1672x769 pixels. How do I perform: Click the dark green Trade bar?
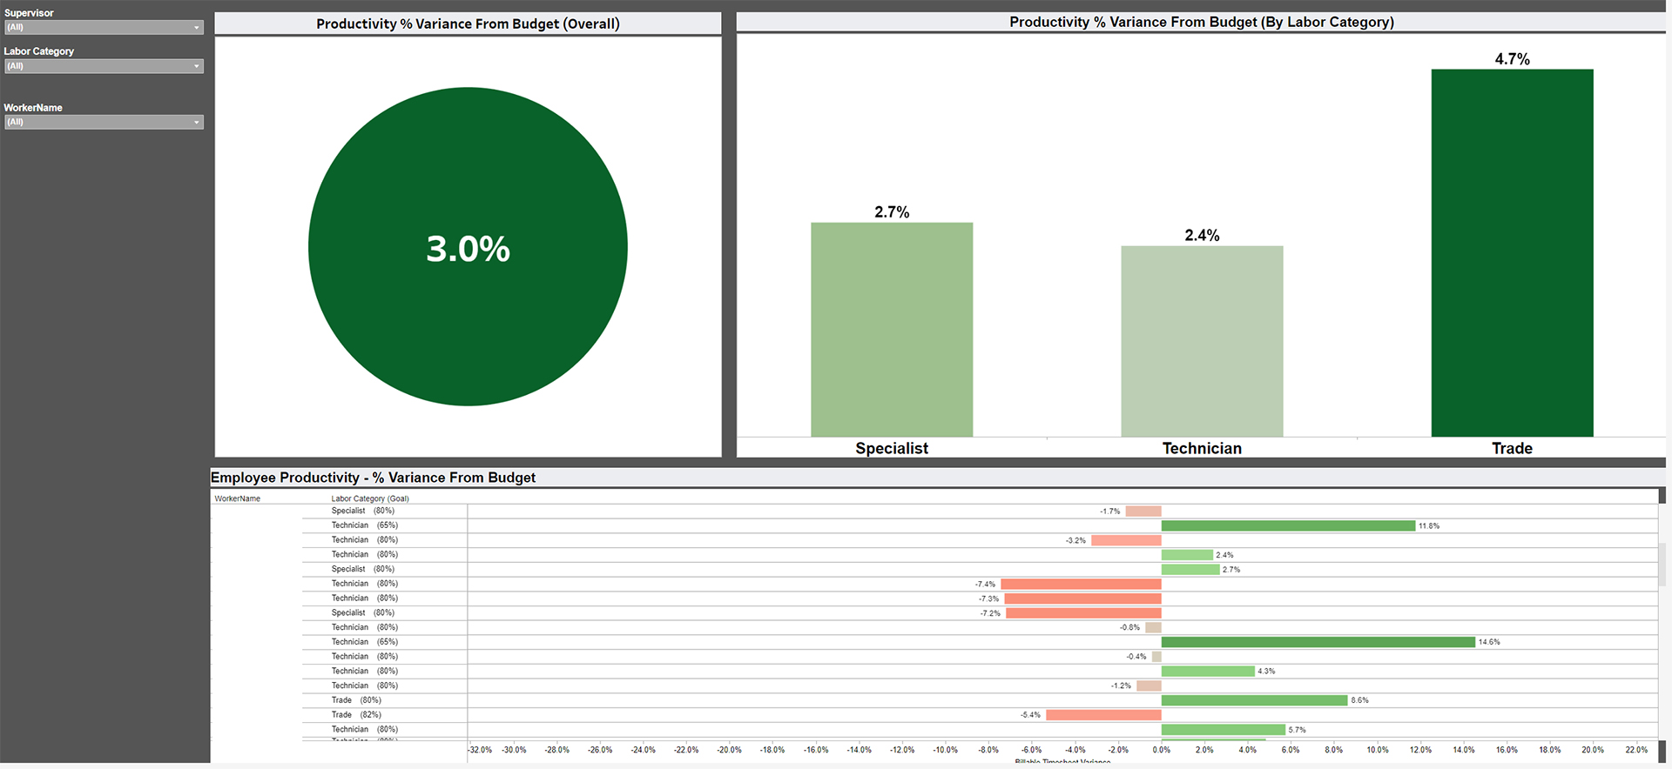(x=1511, y=252)
